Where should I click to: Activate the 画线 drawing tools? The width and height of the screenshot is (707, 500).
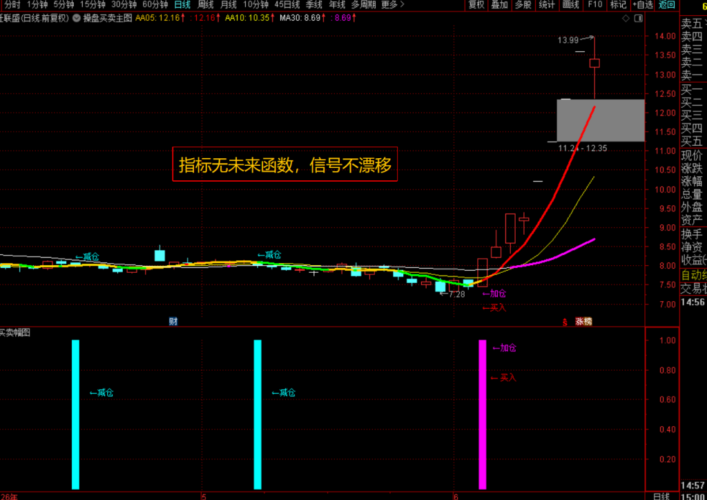(x=571, y=5)
